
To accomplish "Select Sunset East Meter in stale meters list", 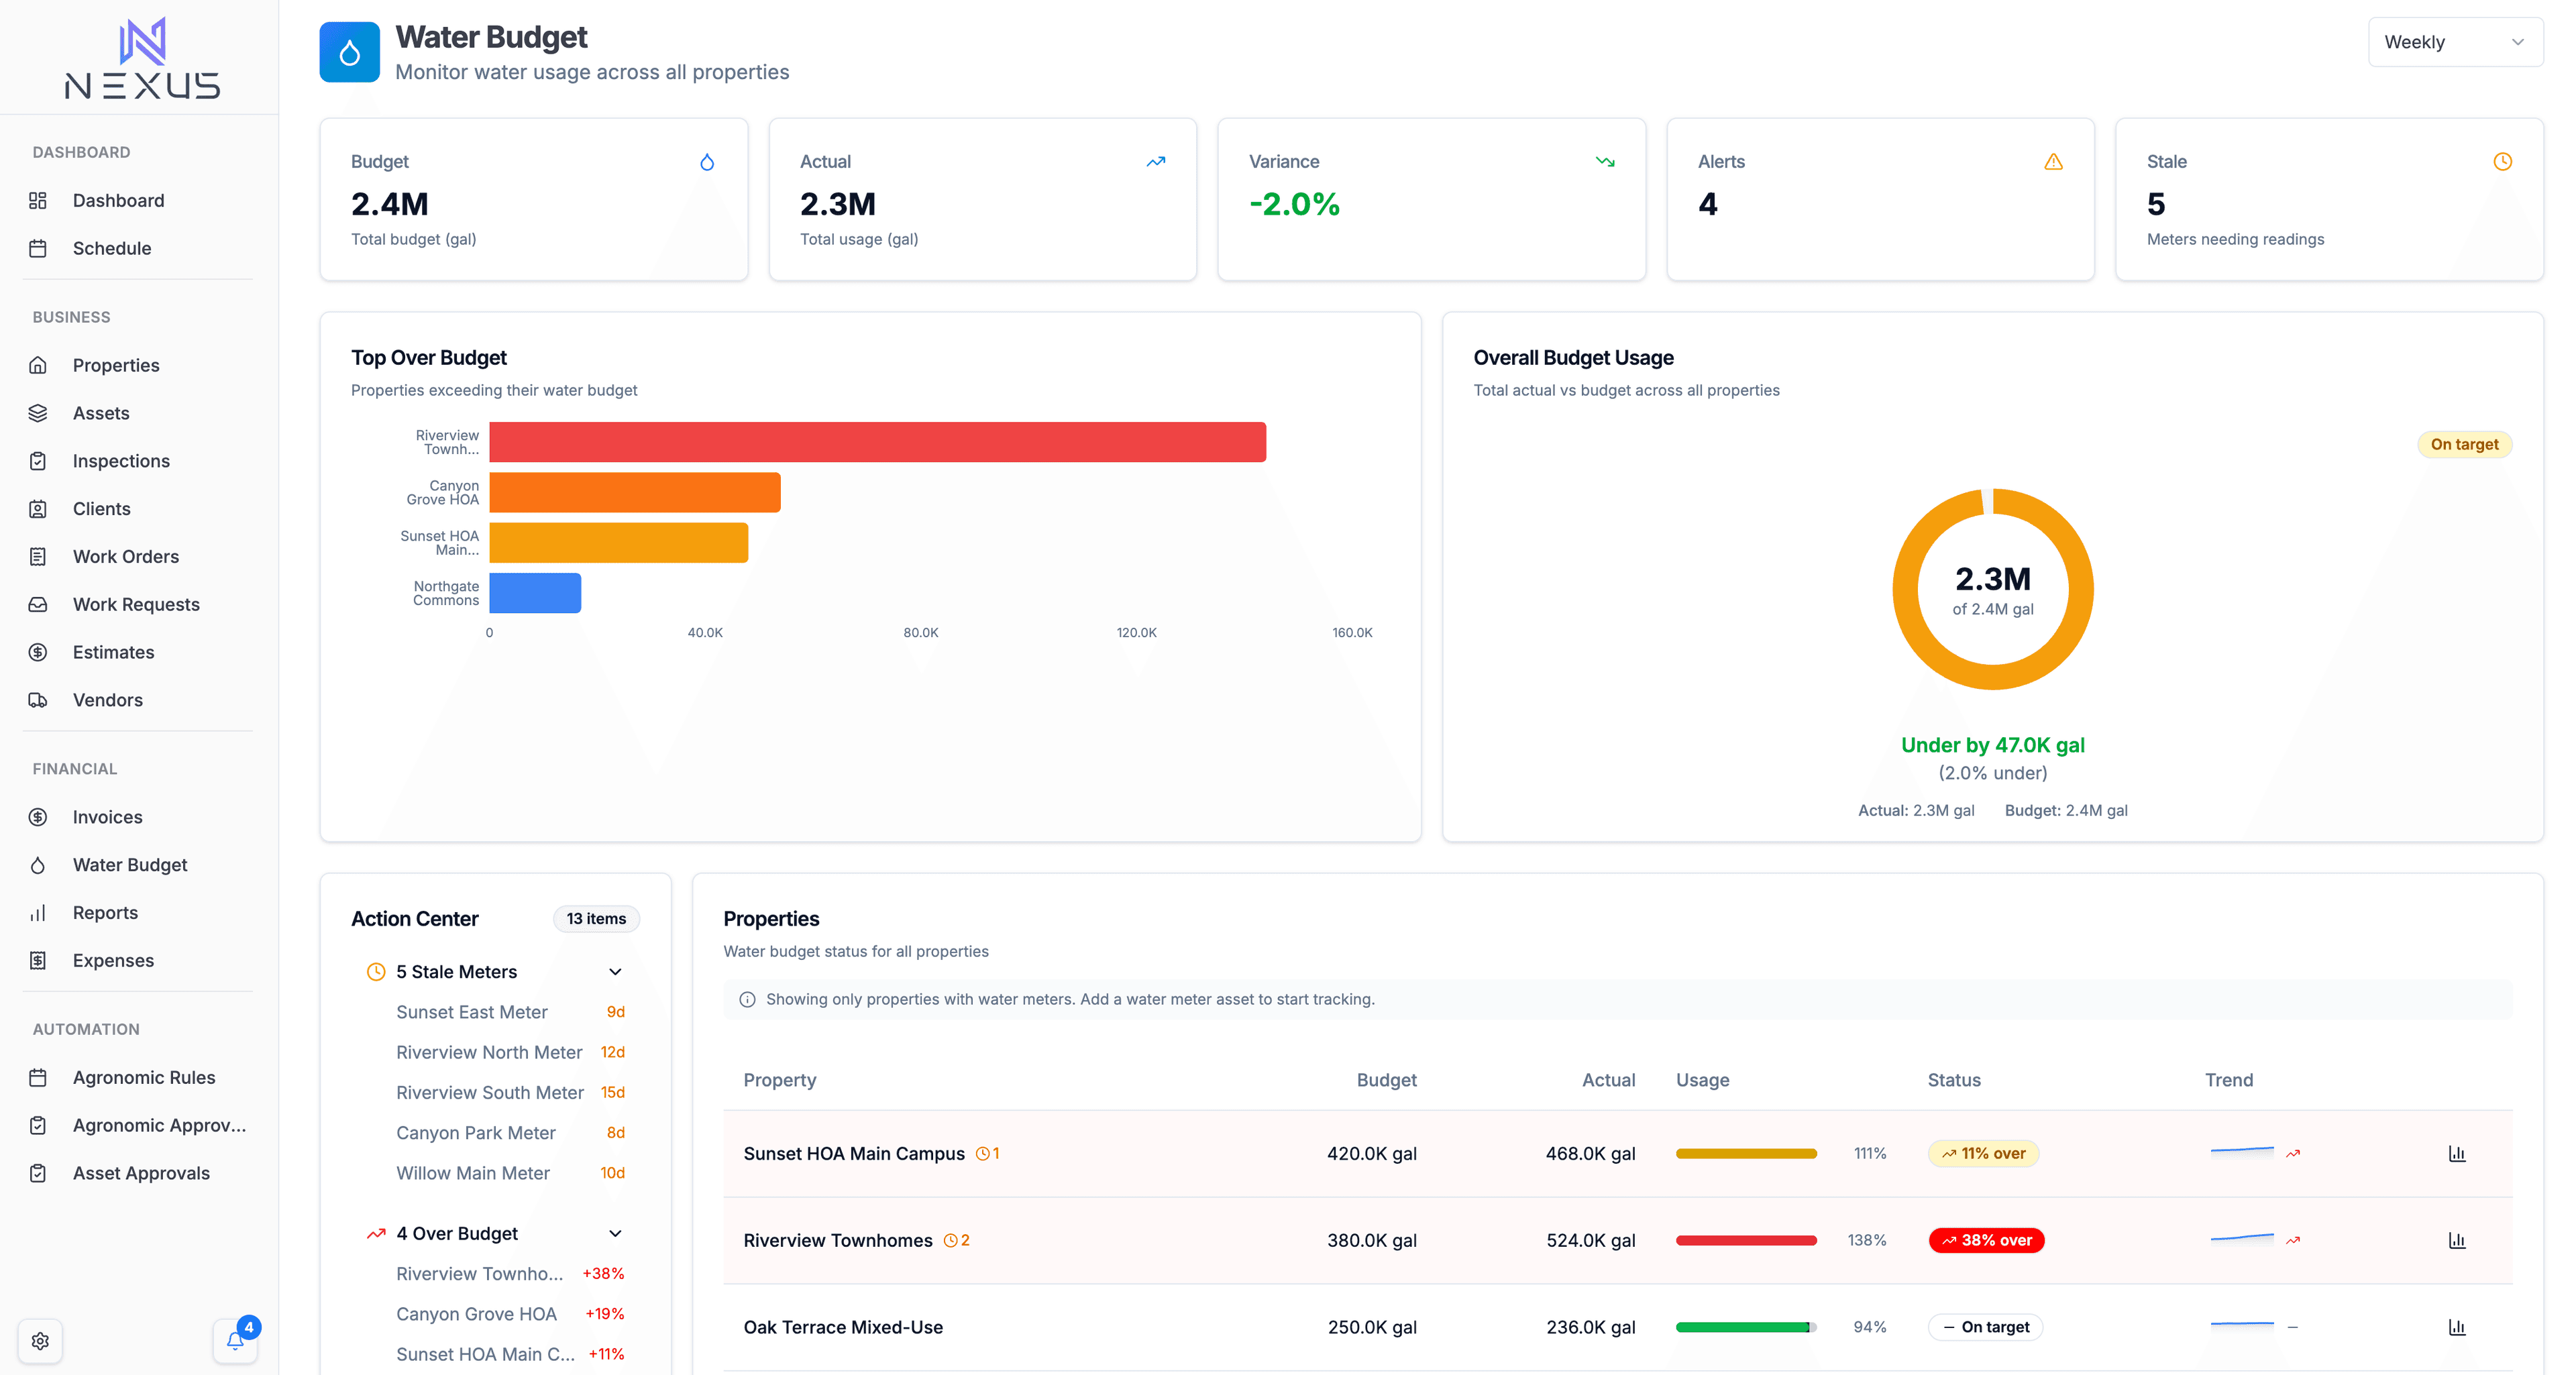I will [x=472, y=1012].
